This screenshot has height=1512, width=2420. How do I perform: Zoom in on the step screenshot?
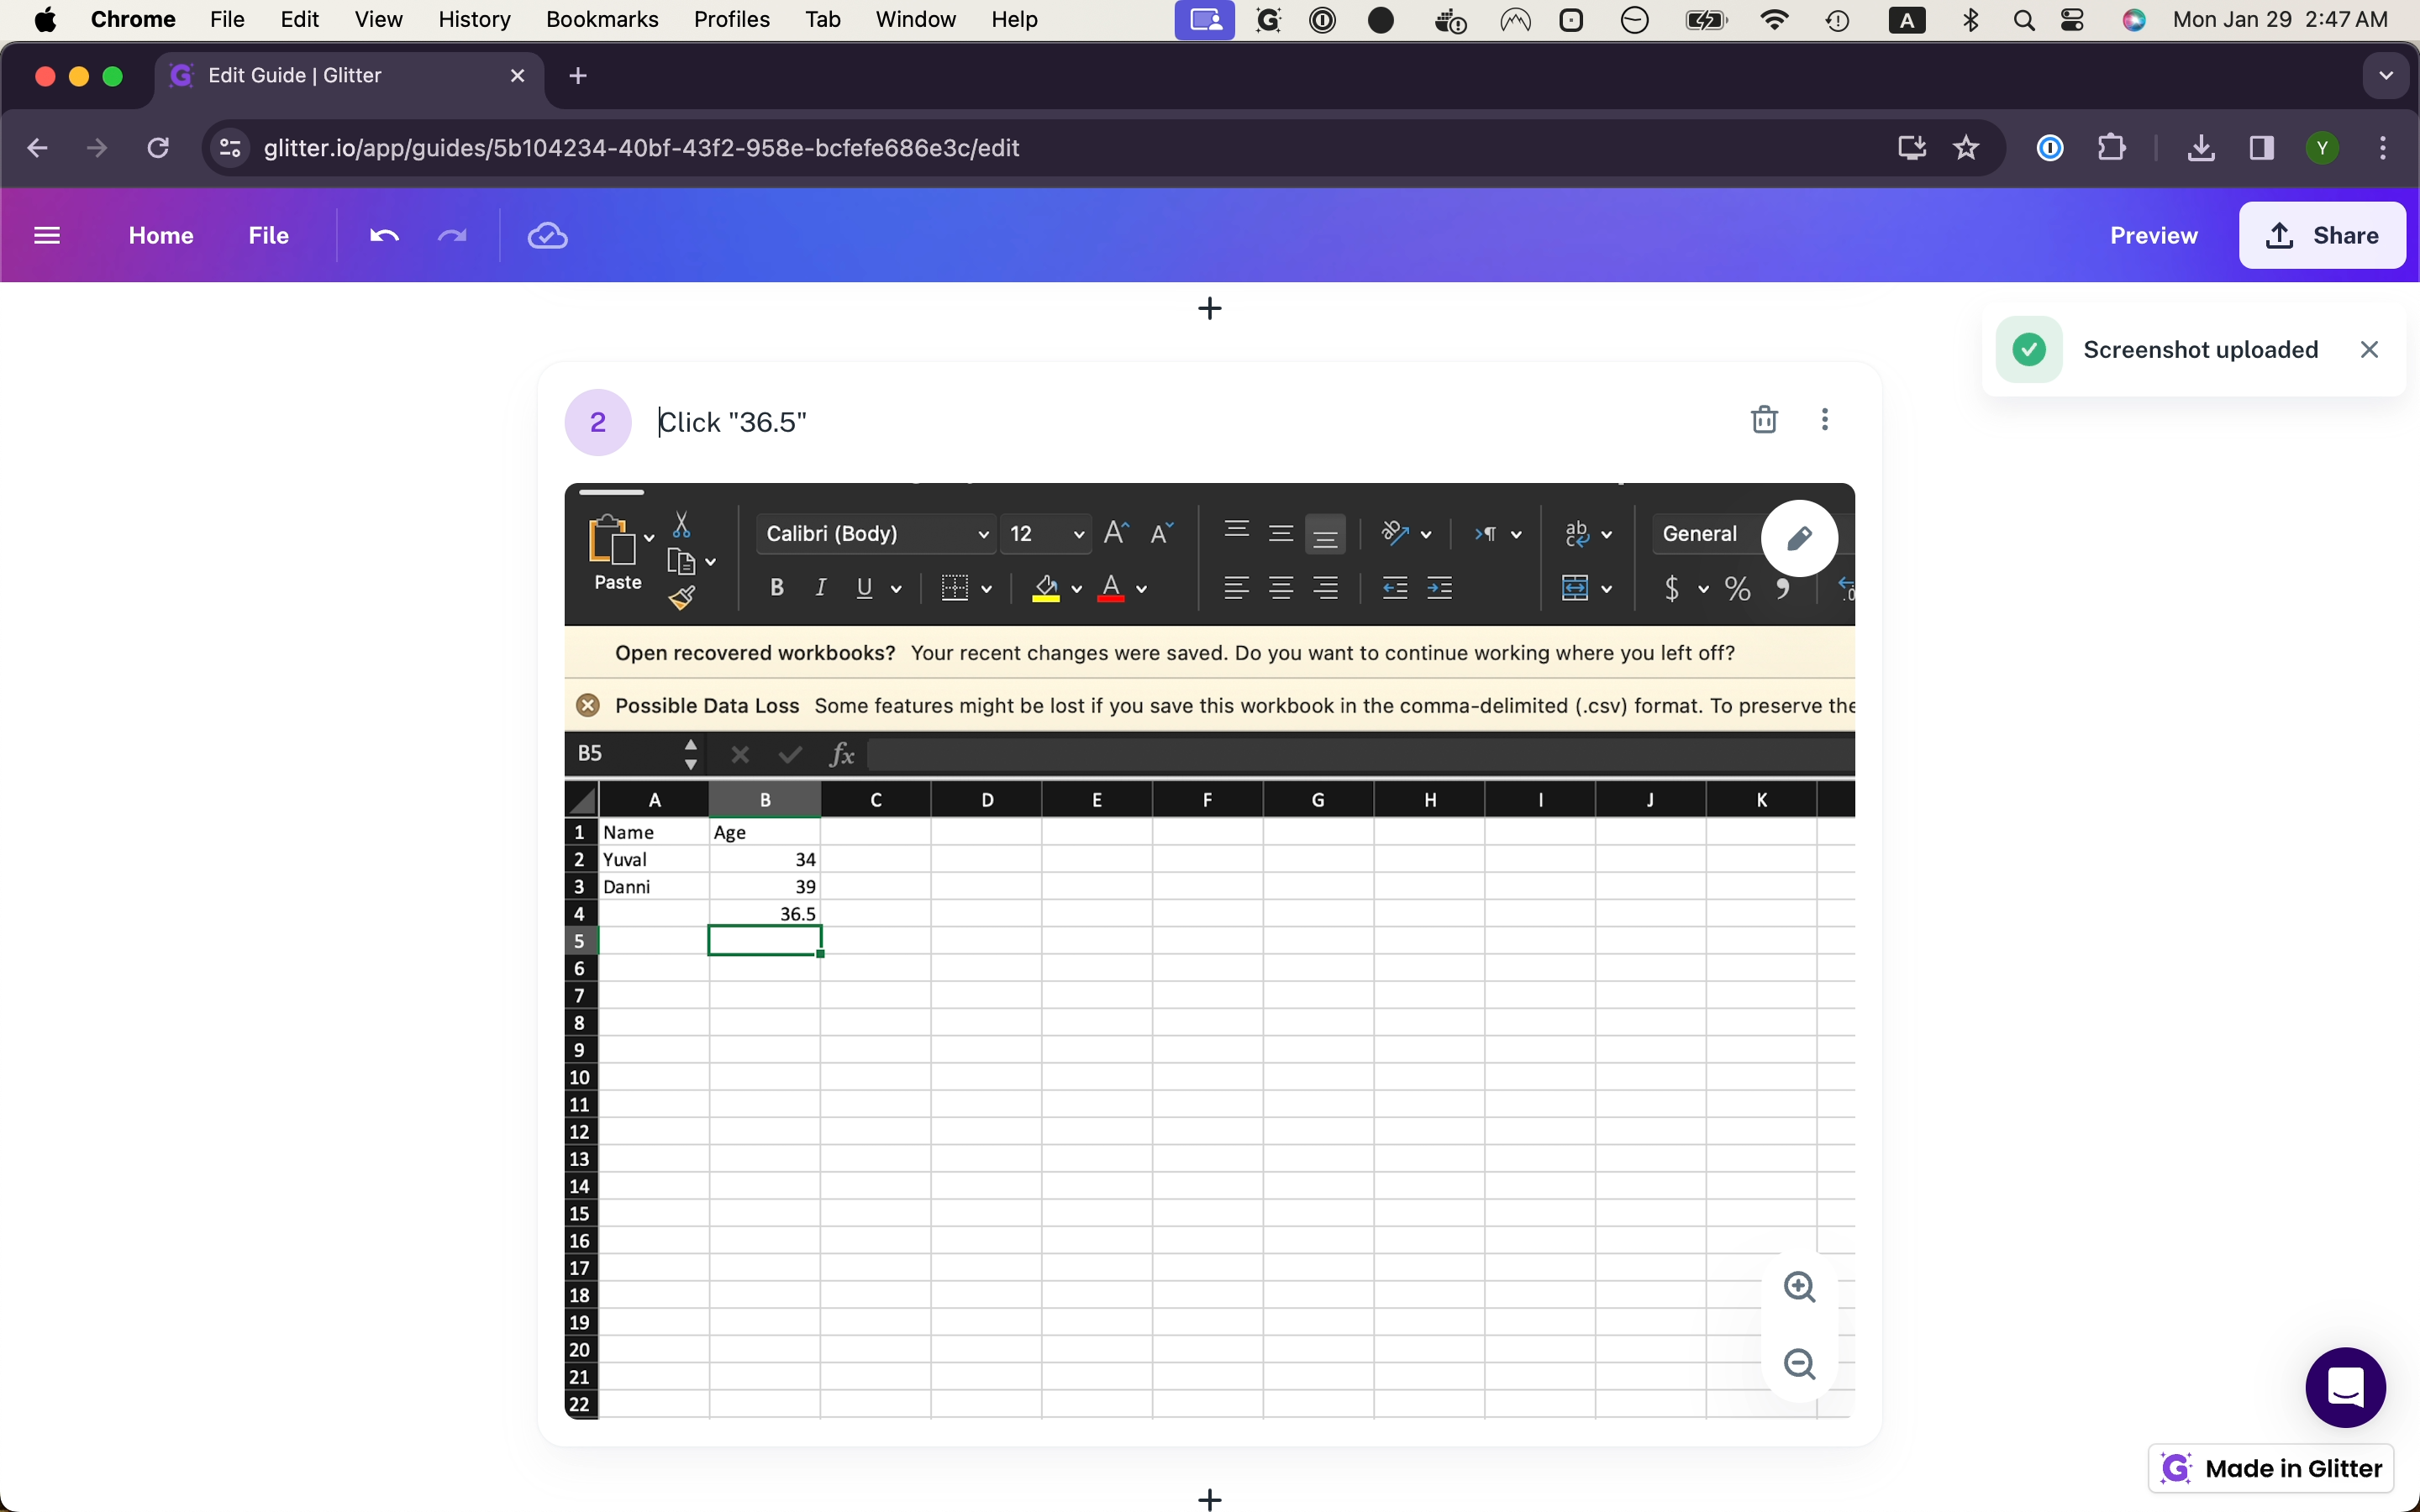[1800, 1287]
